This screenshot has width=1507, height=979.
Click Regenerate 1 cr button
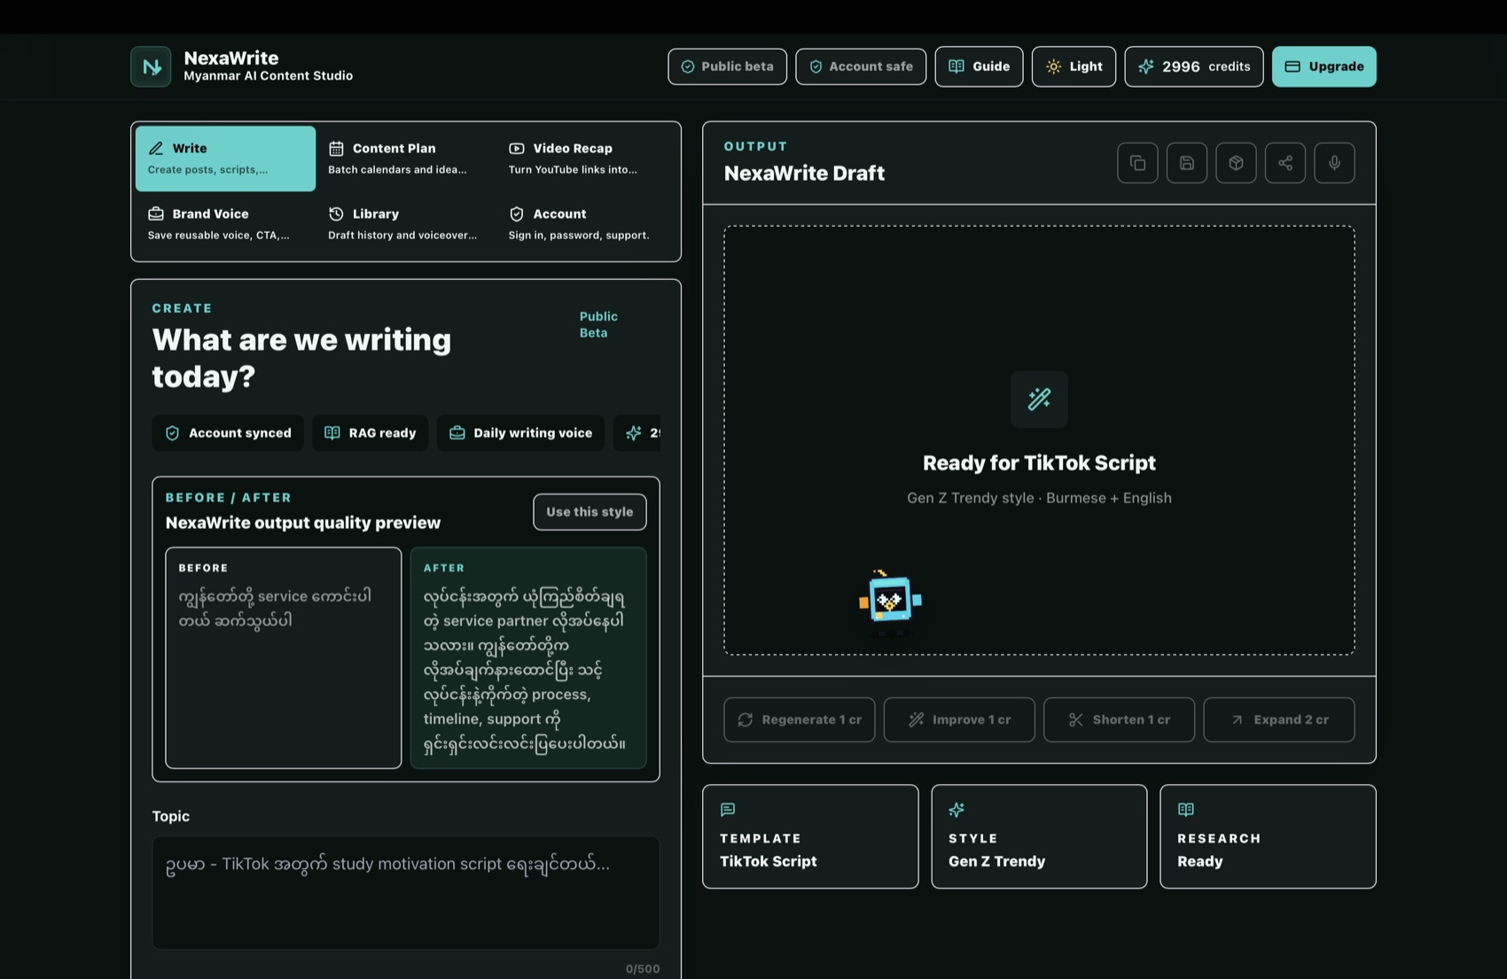(799, 719)
